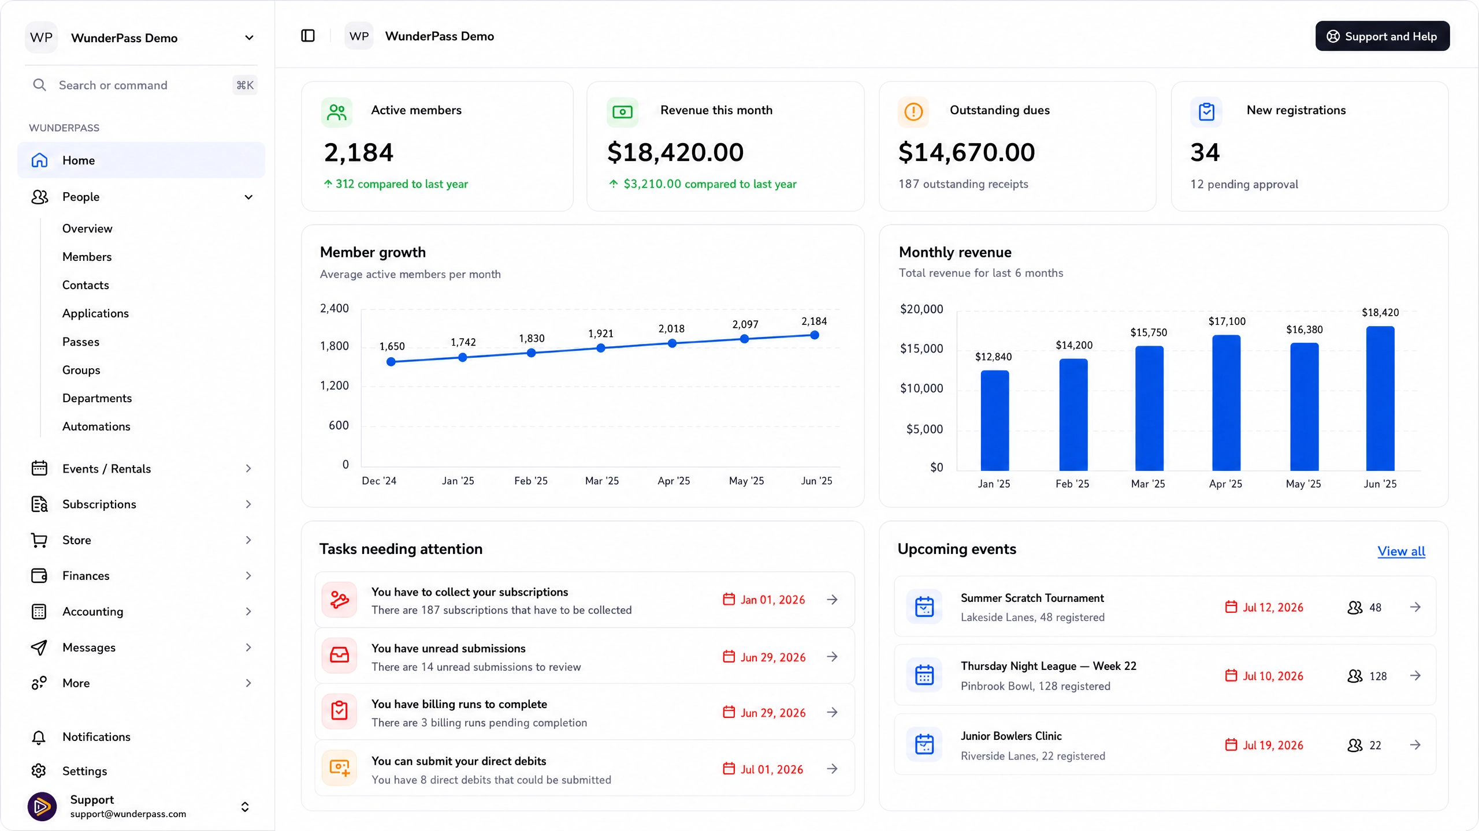Open Departments in the sidebar
Viewport: 1479px width, 831px height.
coord(97,398)
